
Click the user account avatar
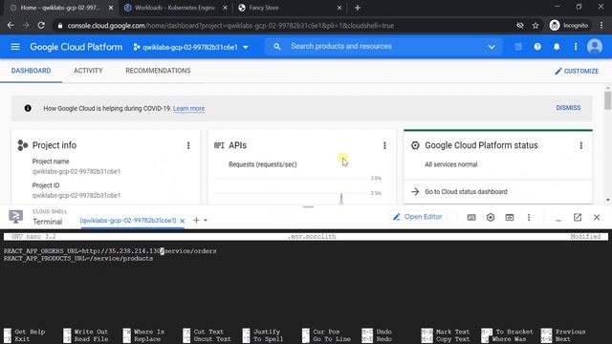click(x=595, y=47)
